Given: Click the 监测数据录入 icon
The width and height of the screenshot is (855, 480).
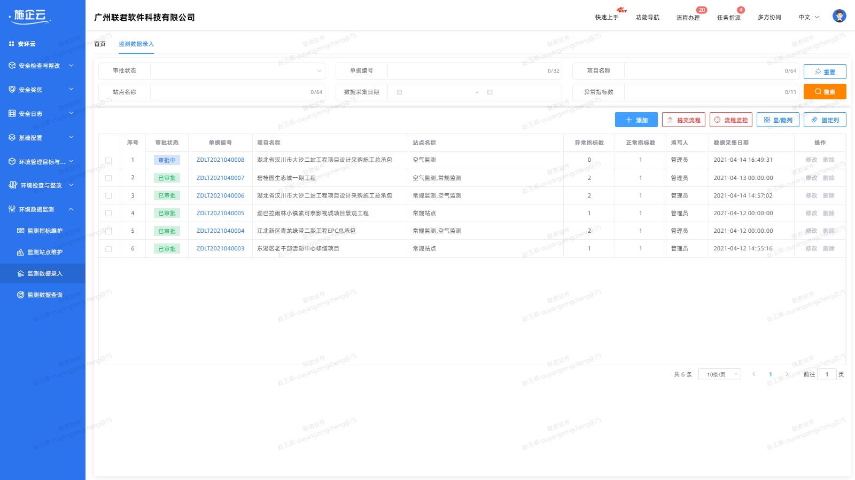Looking at the screenshot, I should [x=21, y=273].
